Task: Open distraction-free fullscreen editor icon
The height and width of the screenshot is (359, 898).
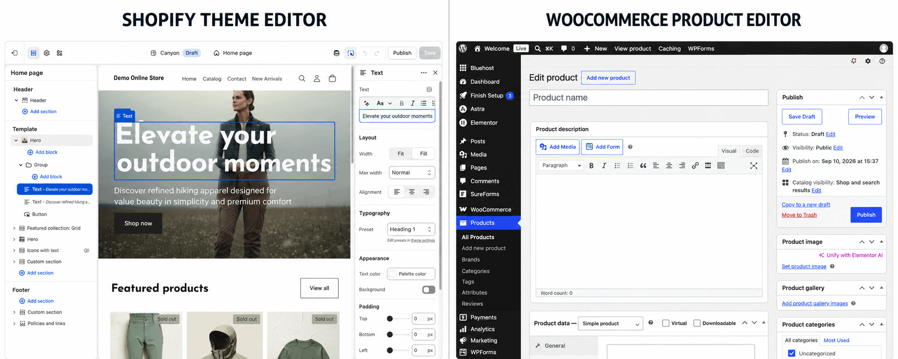Action: point(754,166)
